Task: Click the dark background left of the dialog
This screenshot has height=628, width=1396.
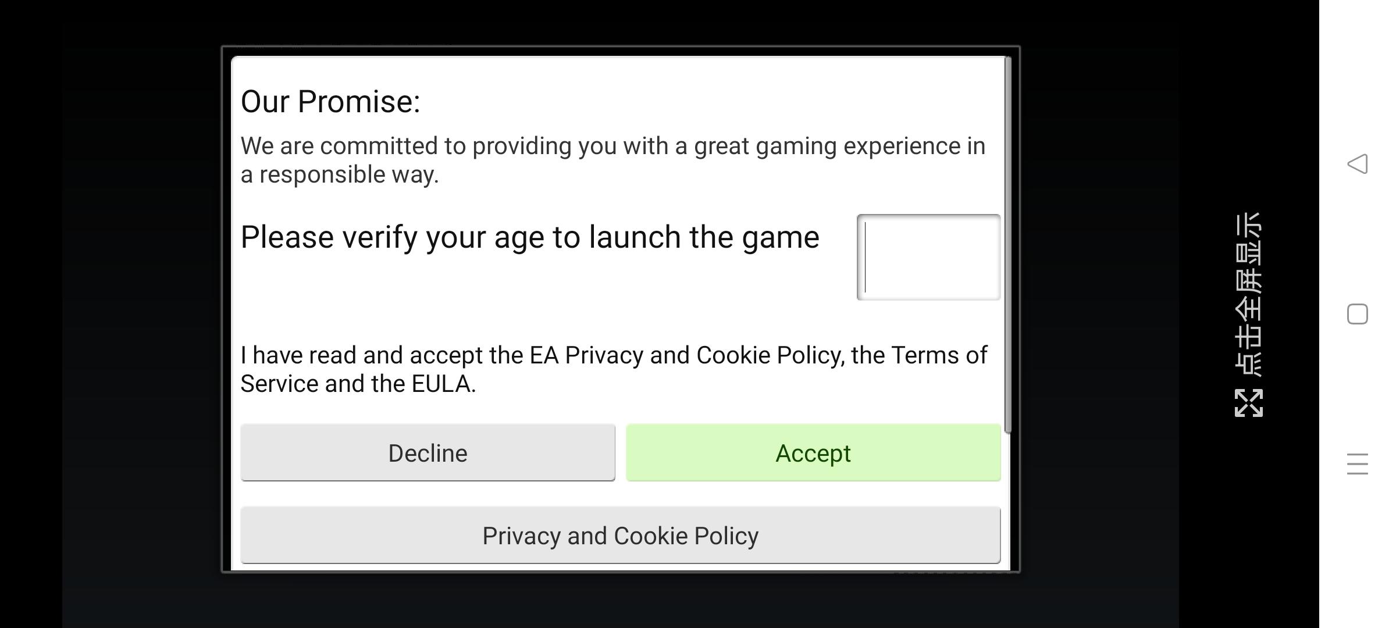Action: pyautogui.click(x=140, y=314)
